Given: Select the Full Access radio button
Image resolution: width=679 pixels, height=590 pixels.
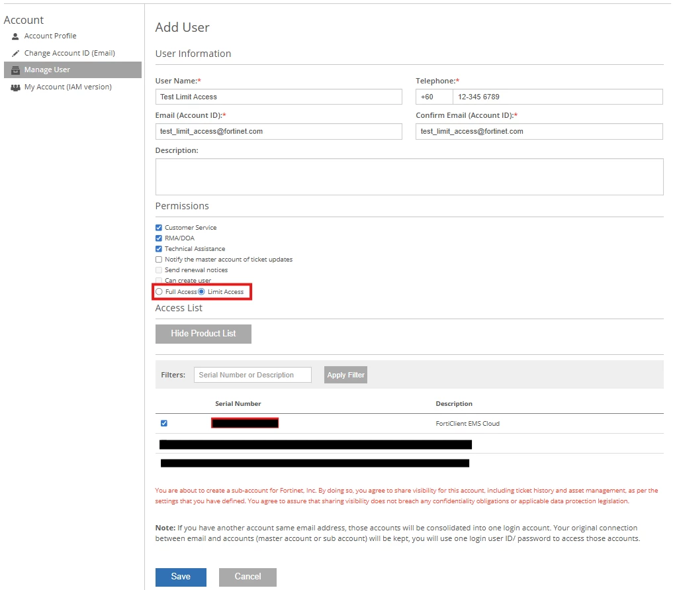Looking at the screenshot, I should (159, 291).
